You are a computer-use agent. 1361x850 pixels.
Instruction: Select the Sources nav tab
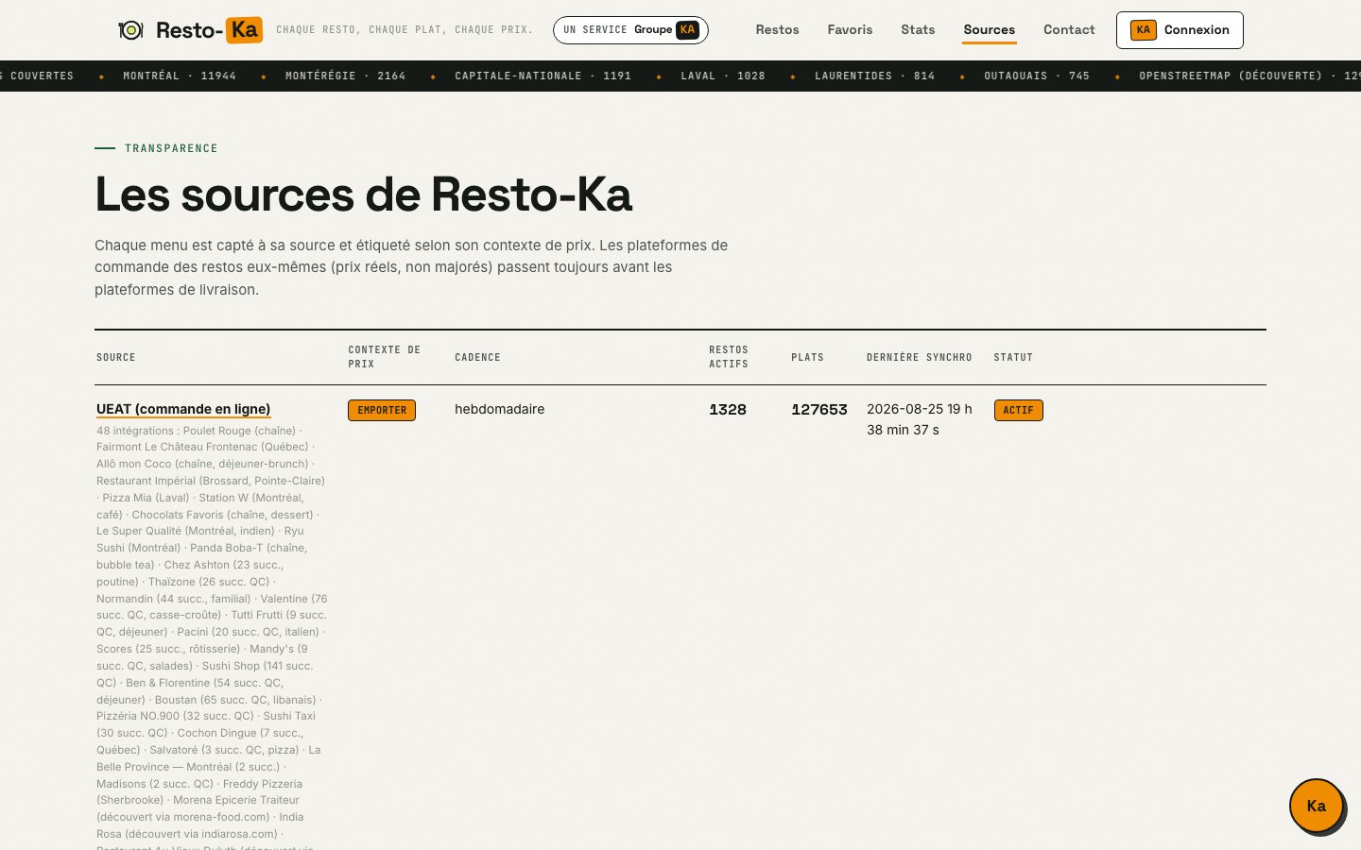(989, 30)
